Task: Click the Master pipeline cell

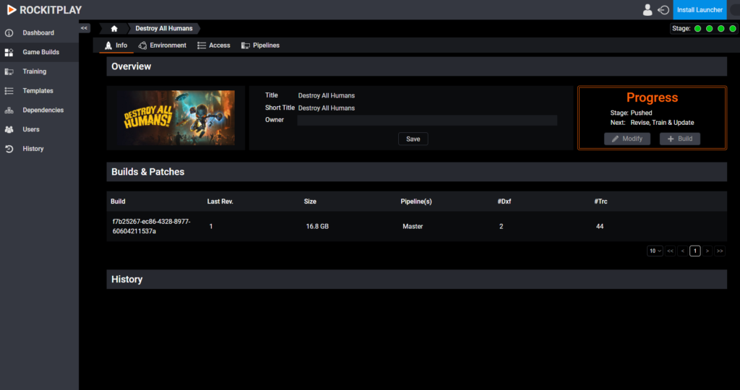Action: click(x=413, y=226)
